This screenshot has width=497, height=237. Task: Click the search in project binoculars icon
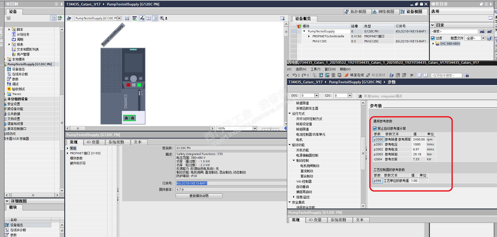(x=467, y=75)
